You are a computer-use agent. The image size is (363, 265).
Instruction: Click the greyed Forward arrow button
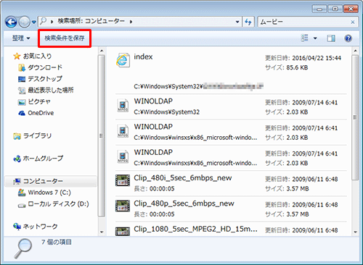point(24,22)
